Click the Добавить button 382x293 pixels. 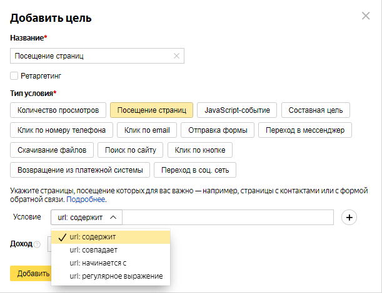[31, 274]
